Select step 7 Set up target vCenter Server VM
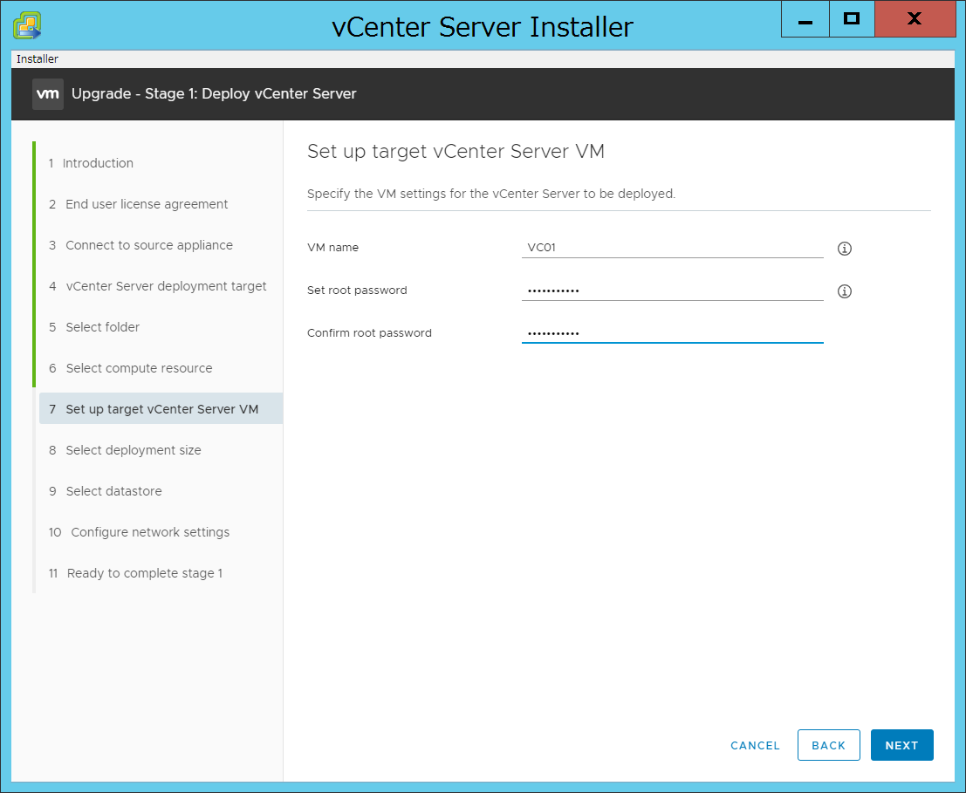The width and height of the screenshot is (966, 793). [161, 409]
